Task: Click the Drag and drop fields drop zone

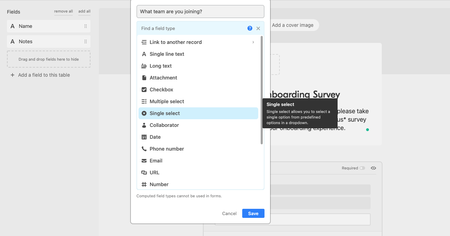Action: (49, 59)
